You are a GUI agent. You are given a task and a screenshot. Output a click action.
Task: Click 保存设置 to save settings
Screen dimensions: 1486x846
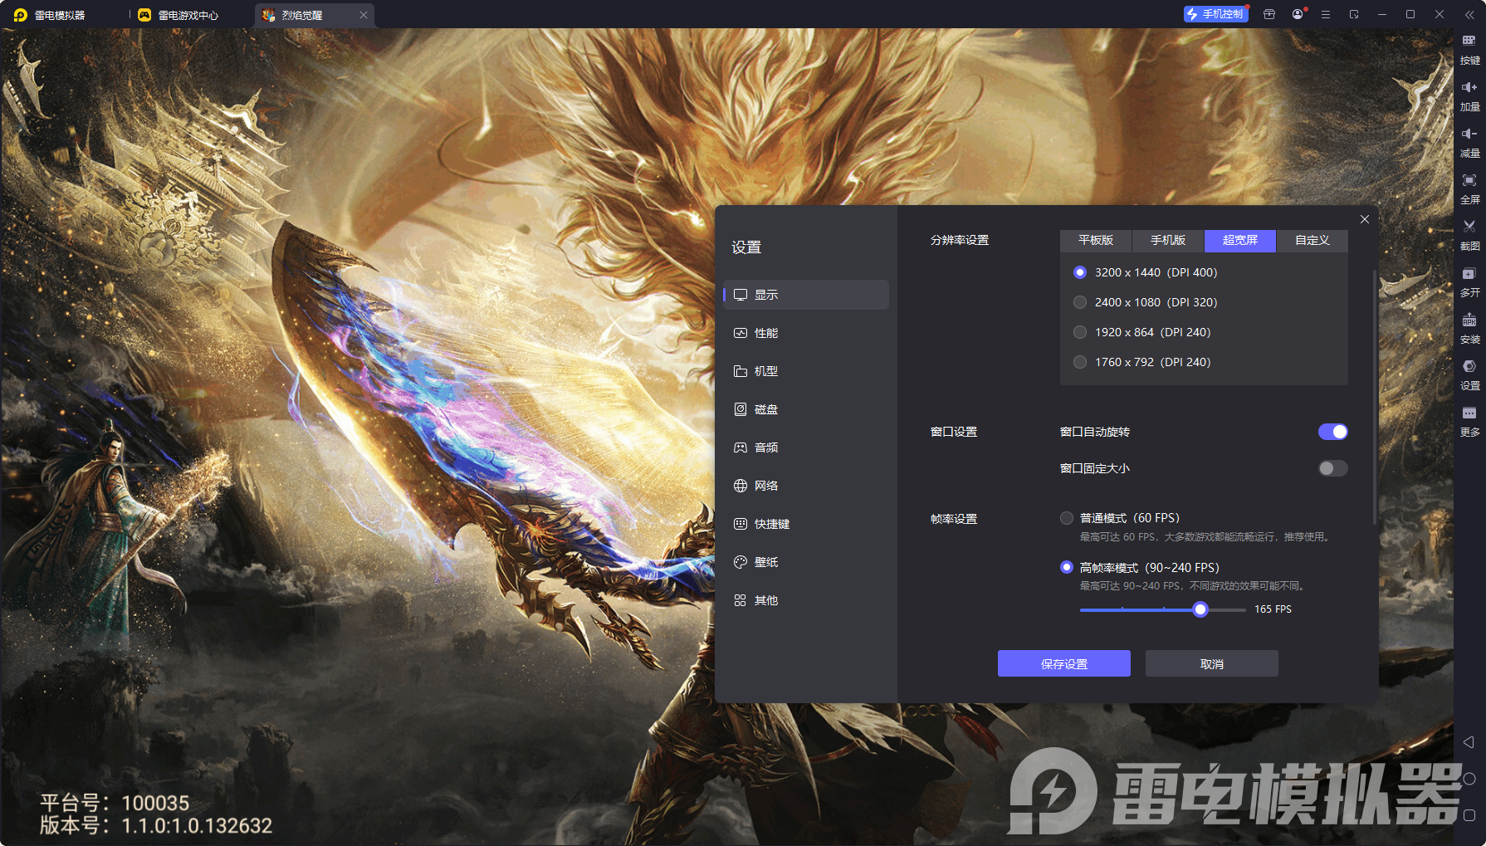pyautogui.click(x=1064, y=663)
